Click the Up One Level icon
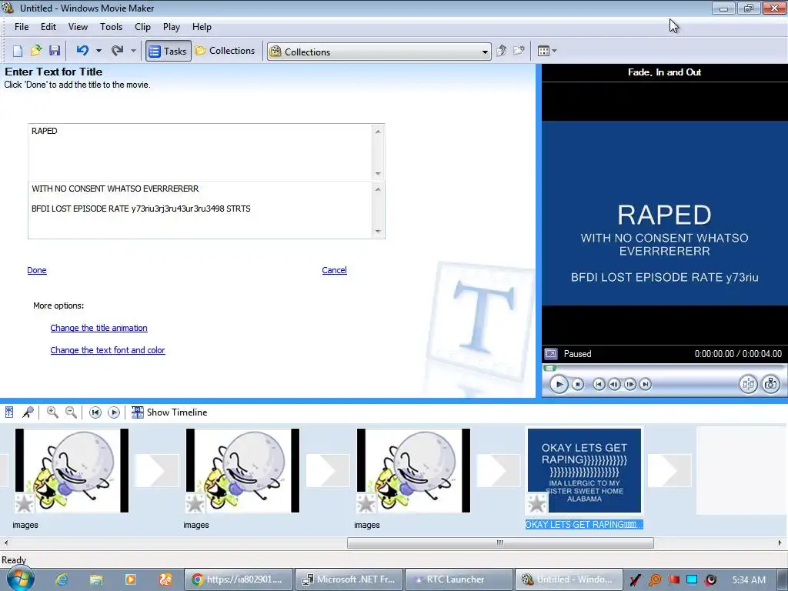788x591 pixels. pyautogui.click(x=501, y=51)
